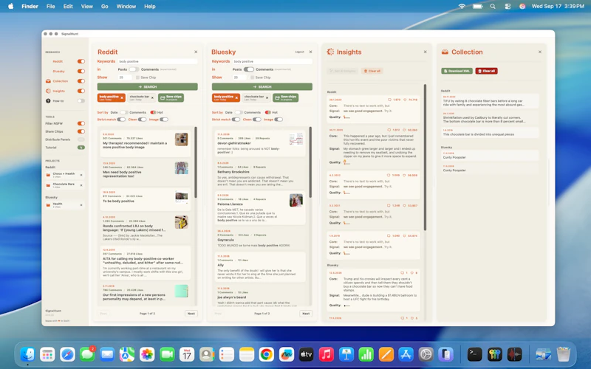This screenshot has width=591, height=369.
Task: Enable the How-to switch in the sidebar
Action: pos(81,100)
